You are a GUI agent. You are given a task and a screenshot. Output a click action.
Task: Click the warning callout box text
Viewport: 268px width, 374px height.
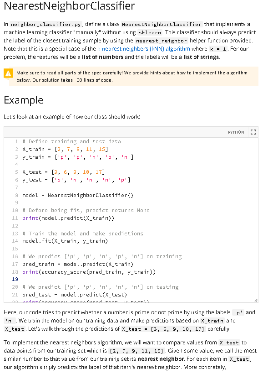click(x=132, y=76)
